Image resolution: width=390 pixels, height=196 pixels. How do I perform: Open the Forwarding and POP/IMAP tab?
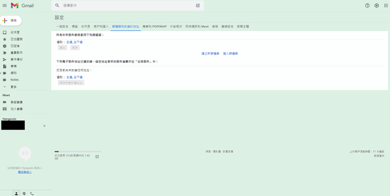click(154, 27)
